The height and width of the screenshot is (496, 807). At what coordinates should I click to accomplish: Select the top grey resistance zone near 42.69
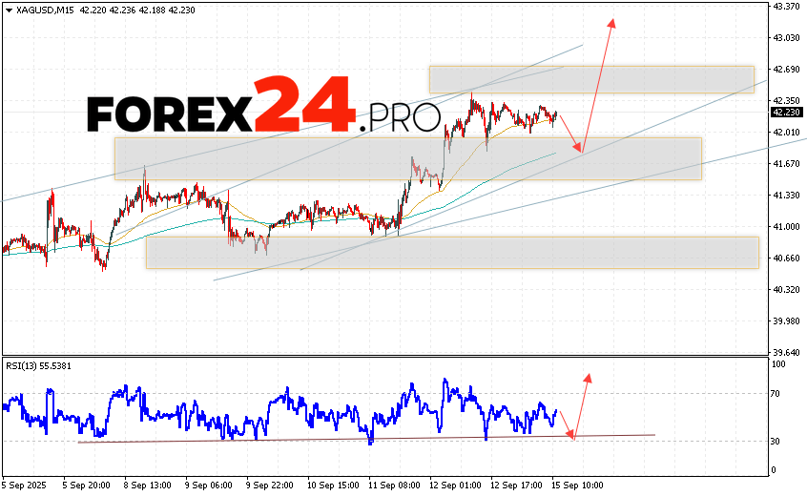click(x=591, y=79)
